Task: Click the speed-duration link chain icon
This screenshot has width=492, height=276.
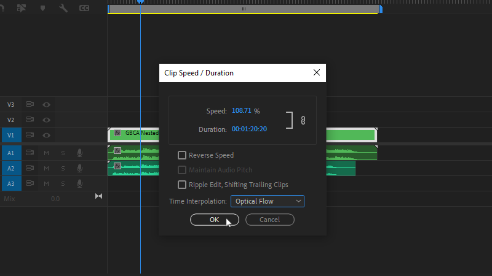Action: click(303, 120)
